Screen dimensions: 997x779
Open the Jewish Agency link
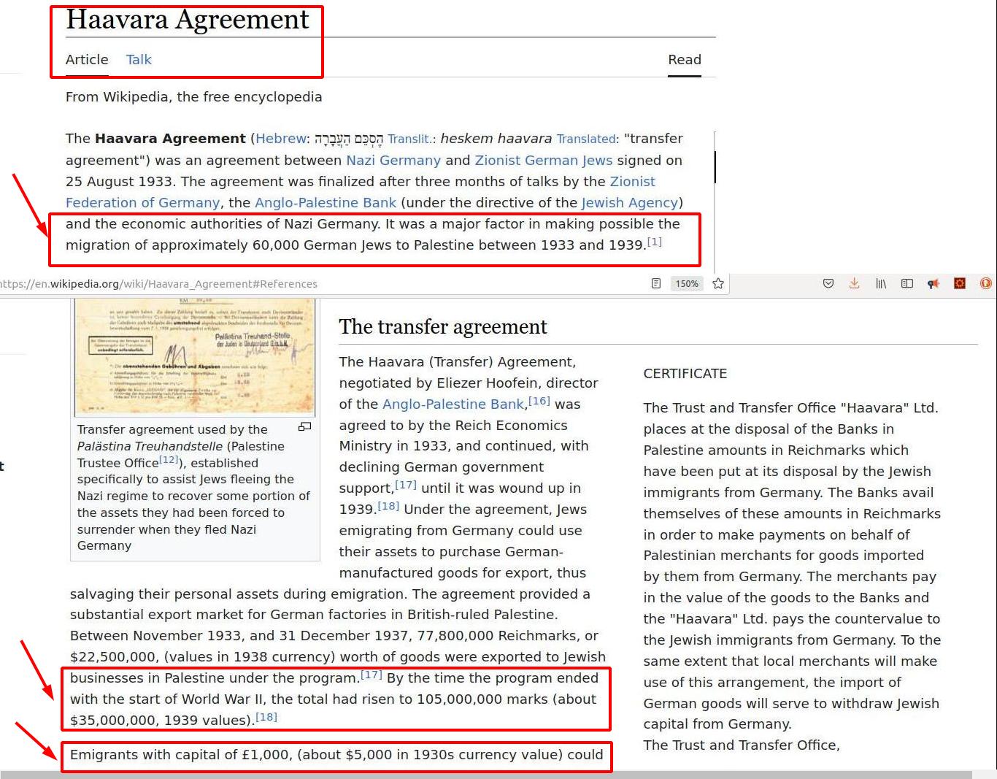[630, 202]
